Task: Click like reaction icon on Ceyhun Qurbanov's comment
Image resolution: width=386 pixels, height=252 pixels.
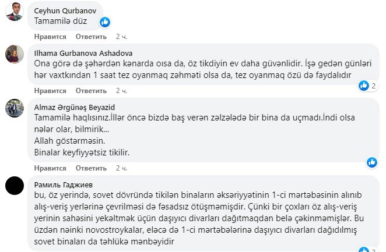Action: tap(105, 22)
